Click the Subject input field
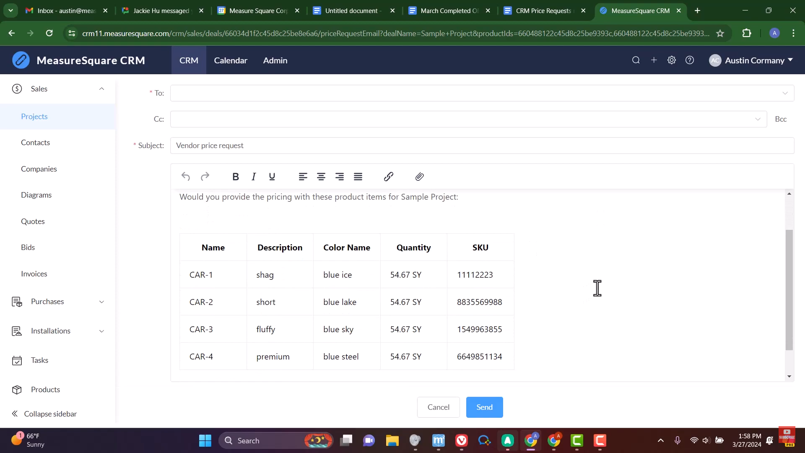Screen dimensions: 805x453 click(x=482, y=146)
